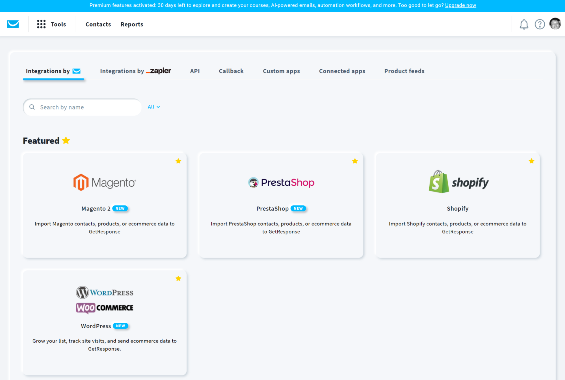Select the Integrations by GetResponse tab

[53, 71]
